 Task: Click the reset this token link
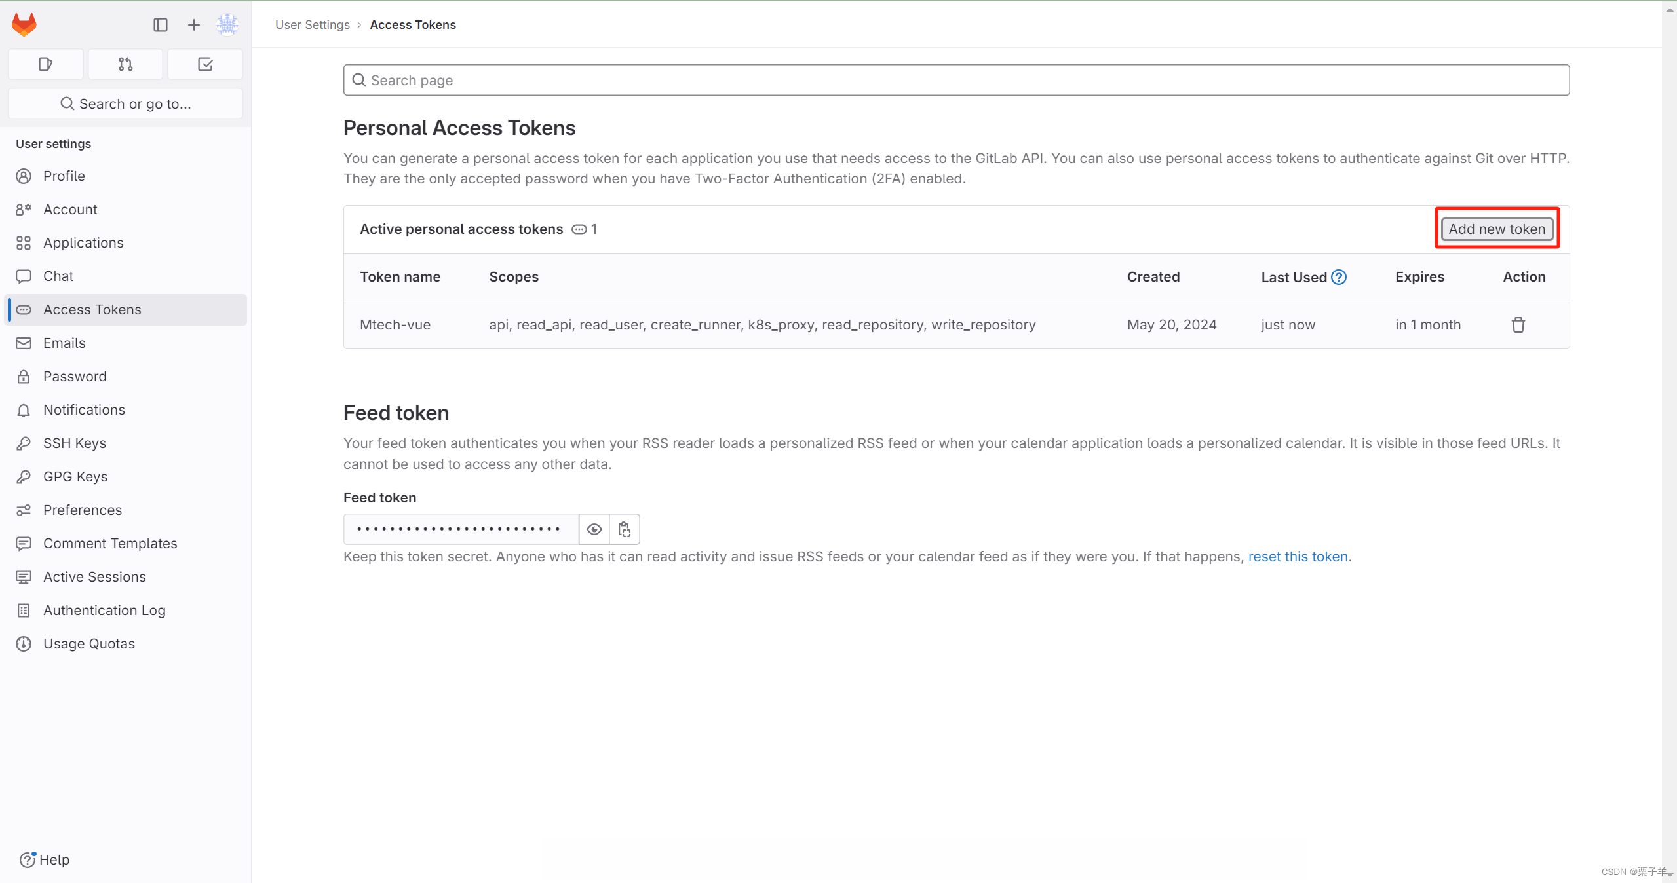1298,557
